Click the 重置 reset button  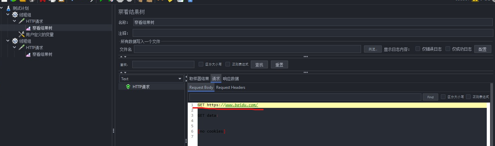279,64
